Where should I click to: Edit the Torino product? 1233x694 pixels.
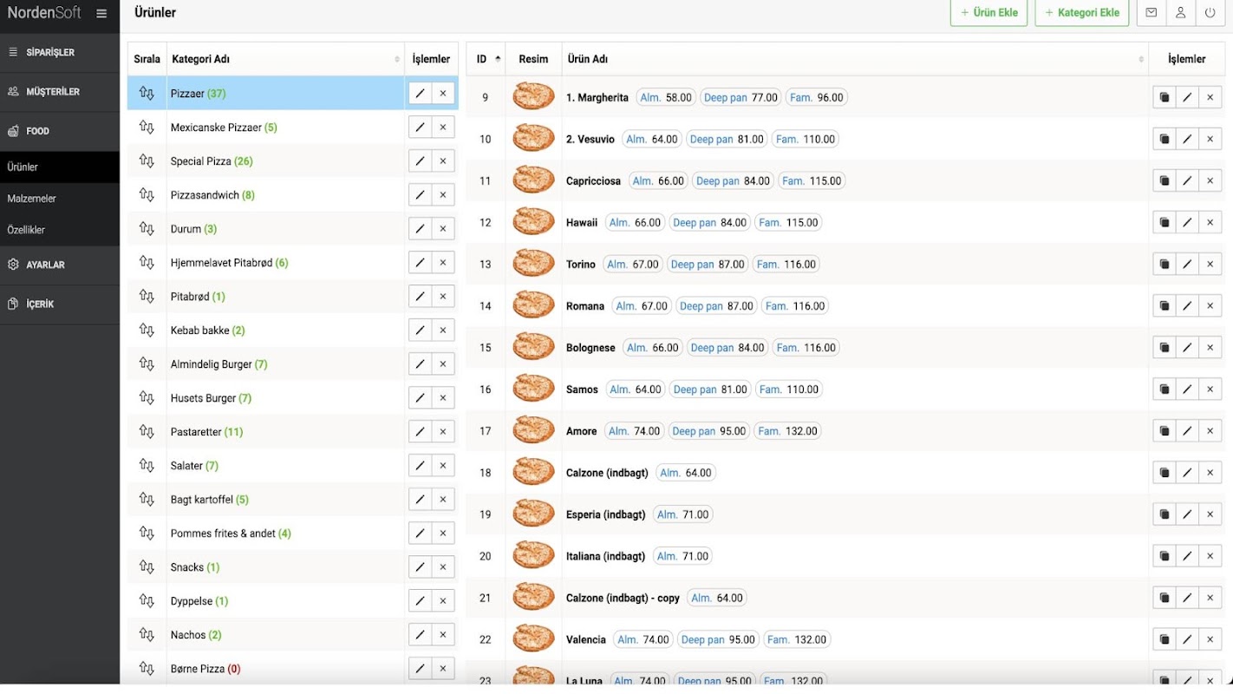(x=1187, y=265)
